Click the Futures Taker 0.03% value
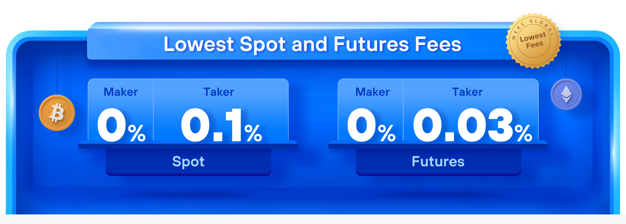Screen dimensions: 626x224 click(x=473, y=125)
